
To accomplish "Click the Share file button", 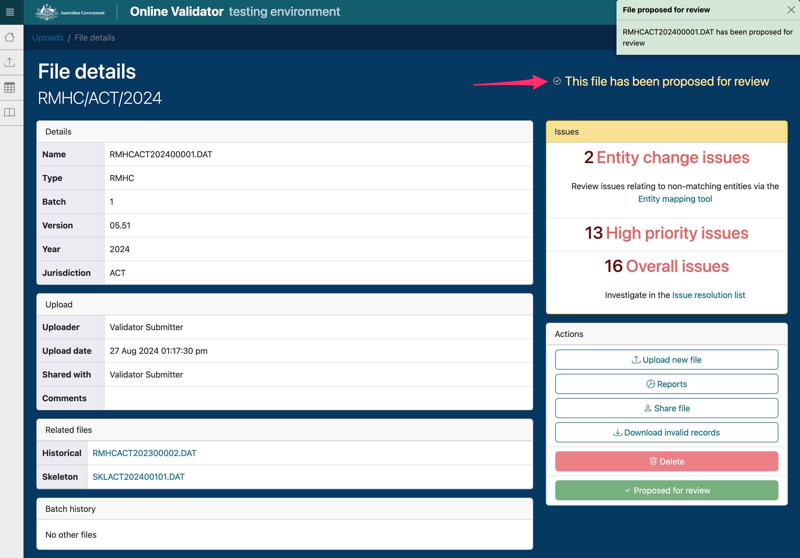I will tap(666, 408).
